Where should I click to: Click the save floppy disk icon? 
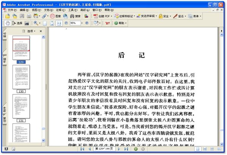click(22, 16)
